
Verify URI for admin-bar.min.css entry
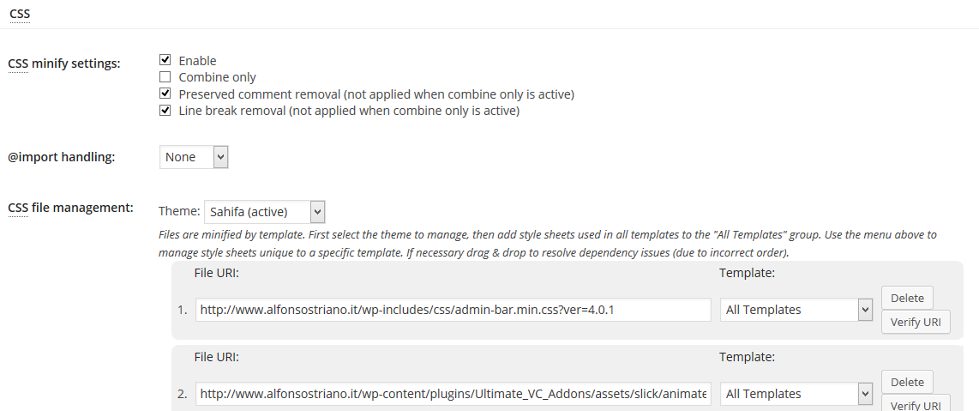point(916,322)
